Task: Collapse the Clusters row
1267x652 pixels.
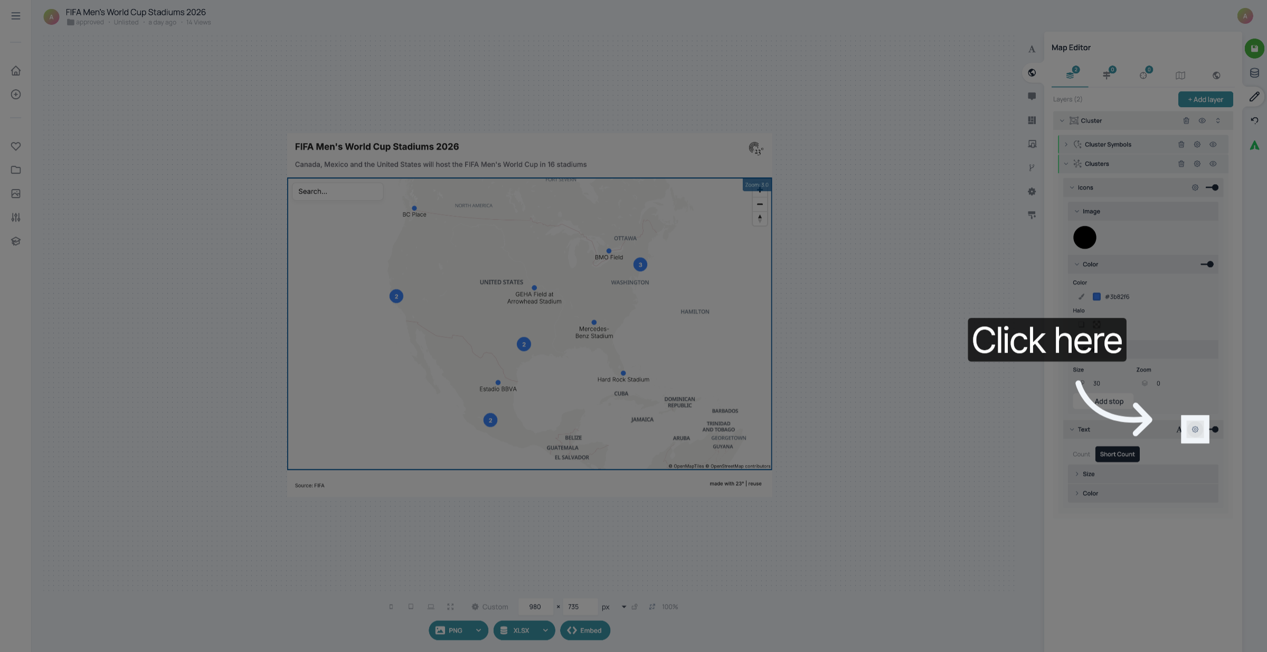Action: pos(1066,164)
